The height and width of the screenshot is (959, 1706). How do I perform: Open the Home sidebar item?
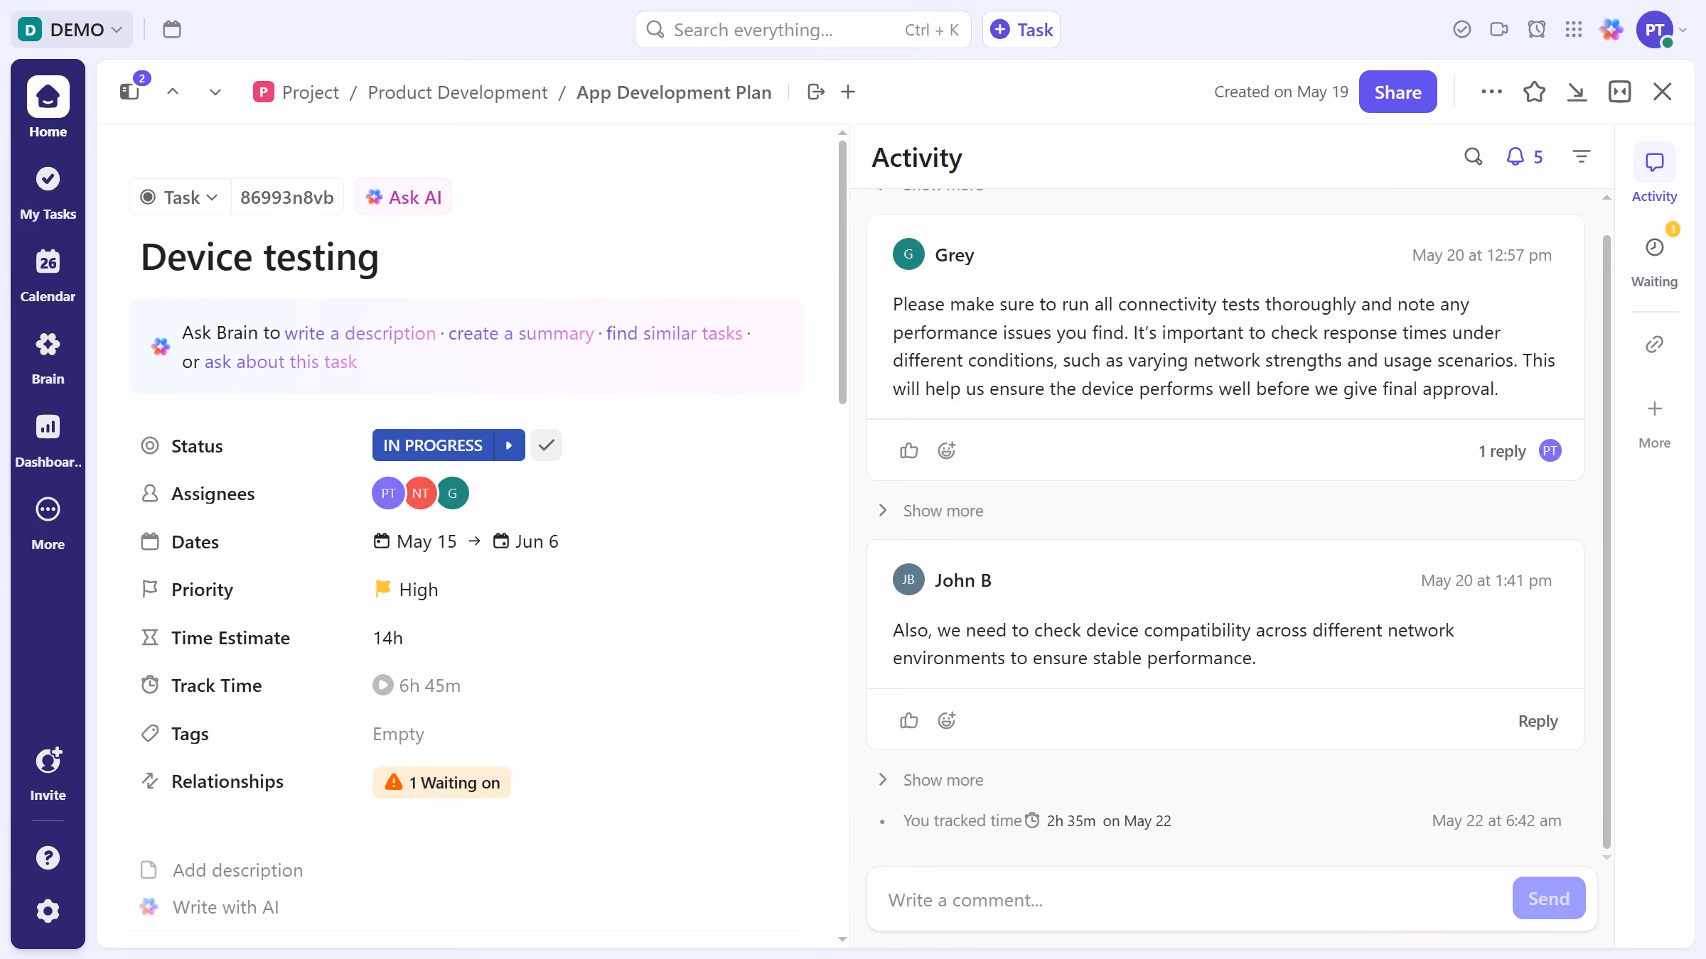(x=48, y=107)
